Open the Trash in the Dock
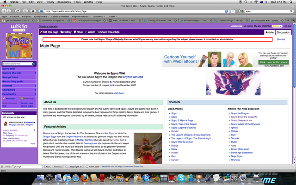 coord(256,178)
